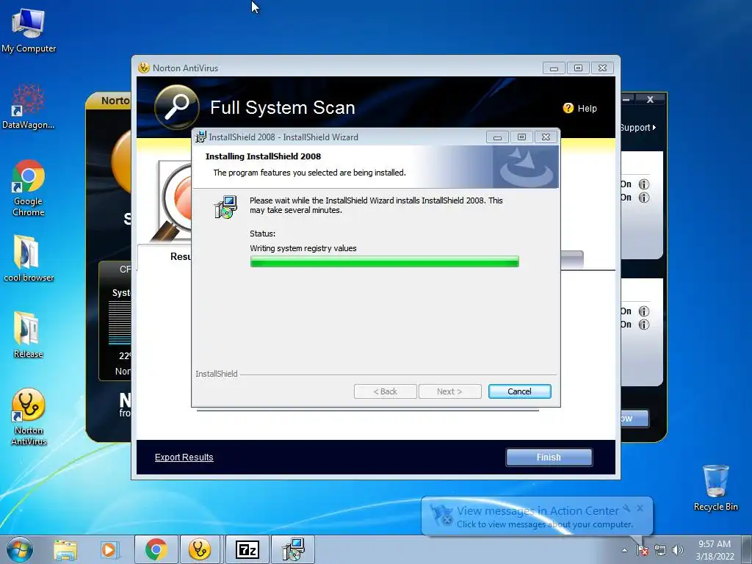
Task: Click the Help question mark icon
Action: (568, 109)
